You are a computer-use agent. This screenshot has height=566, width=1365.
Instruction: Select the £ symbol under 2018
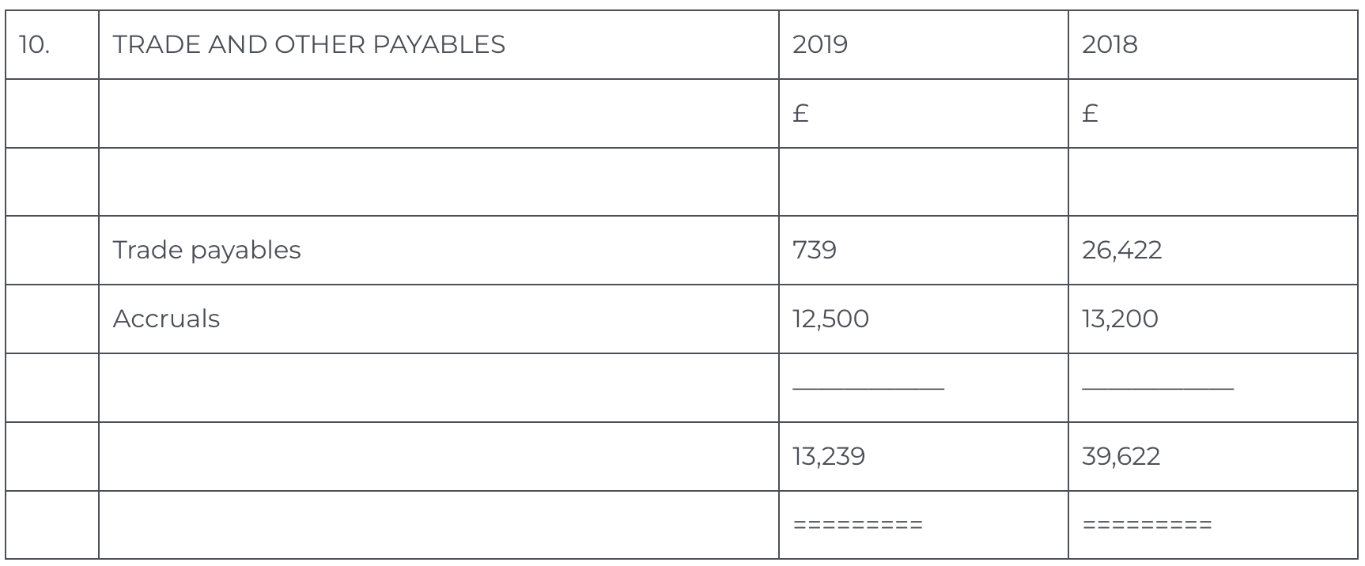coord(1090,114)
